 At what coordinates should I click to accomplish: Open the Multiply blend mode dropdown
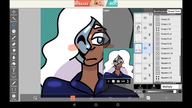[170, 87]
